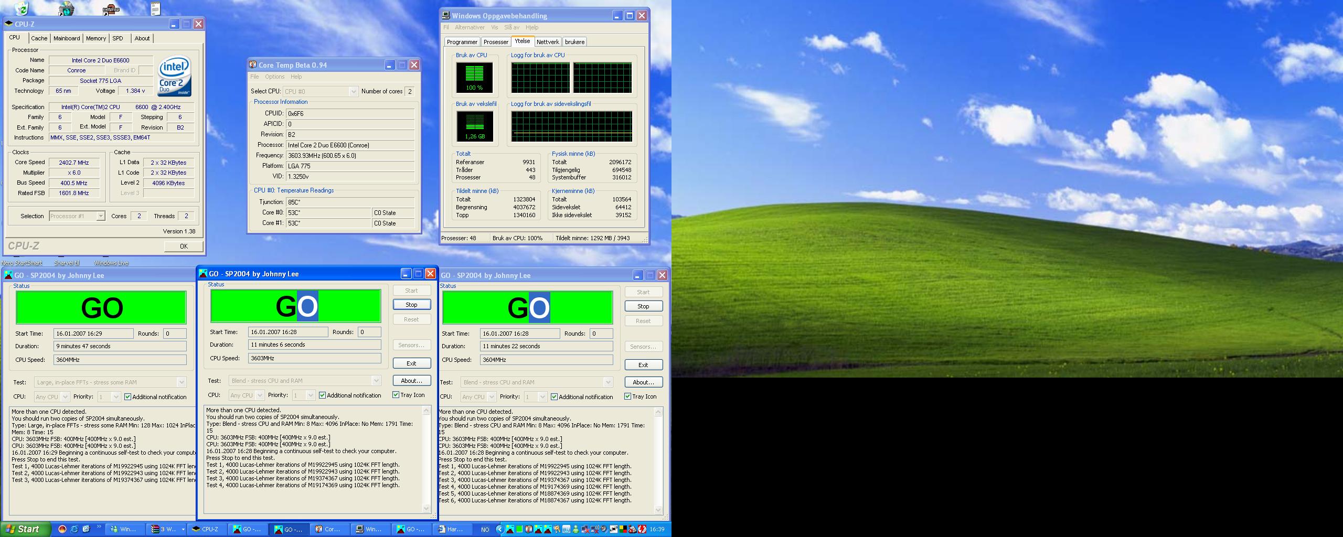Open the Options menu in Core Temp
The height and width of the screenshot is (537, 1343).
tap(274, 77)
